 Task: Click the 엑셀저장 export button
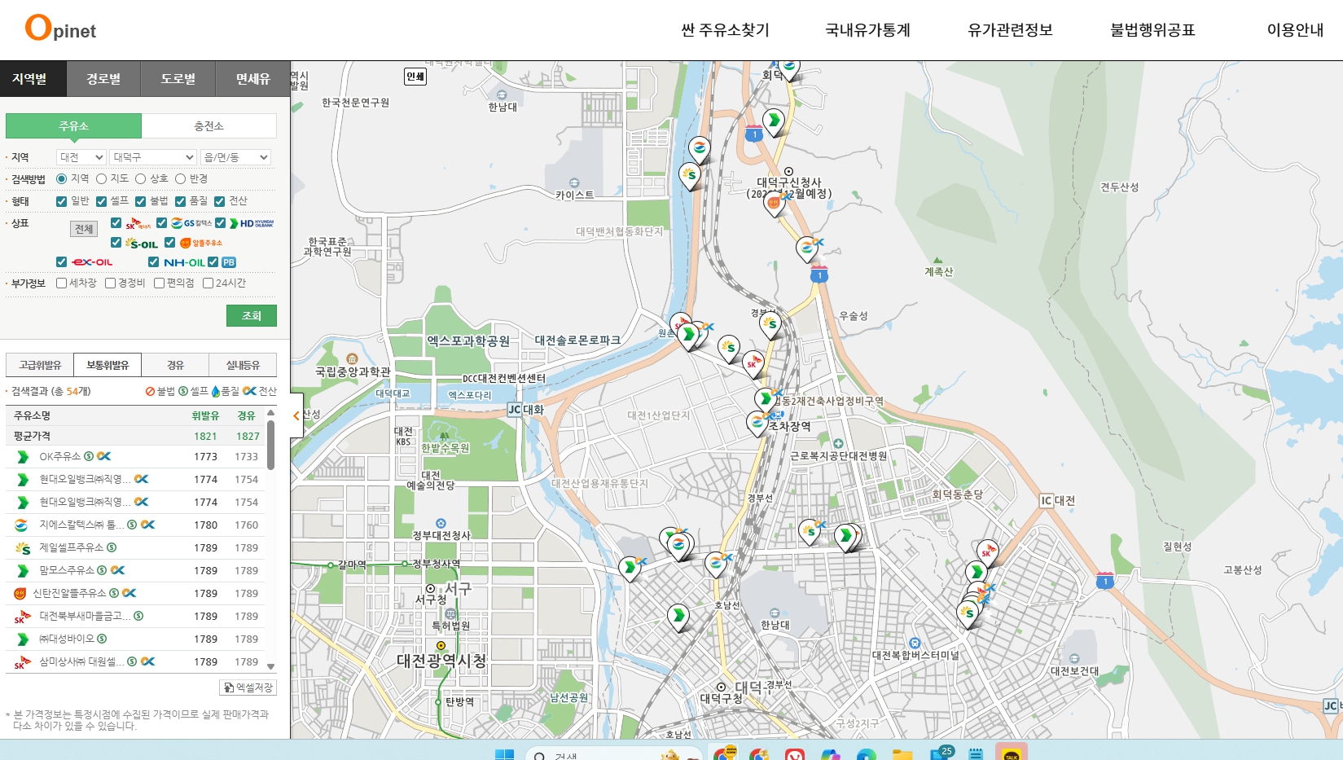[248, 688]
